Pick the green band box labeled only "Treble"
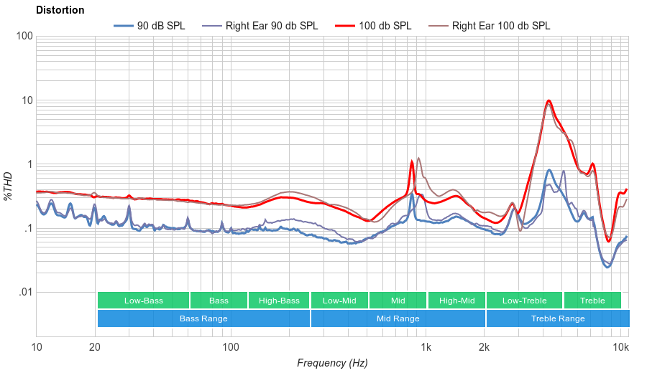Viewport: 647px width, 373px height. pos(592,301)
